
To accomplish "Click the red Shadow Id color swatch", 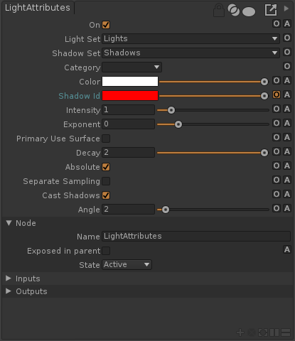I will [x=130, y=96].
